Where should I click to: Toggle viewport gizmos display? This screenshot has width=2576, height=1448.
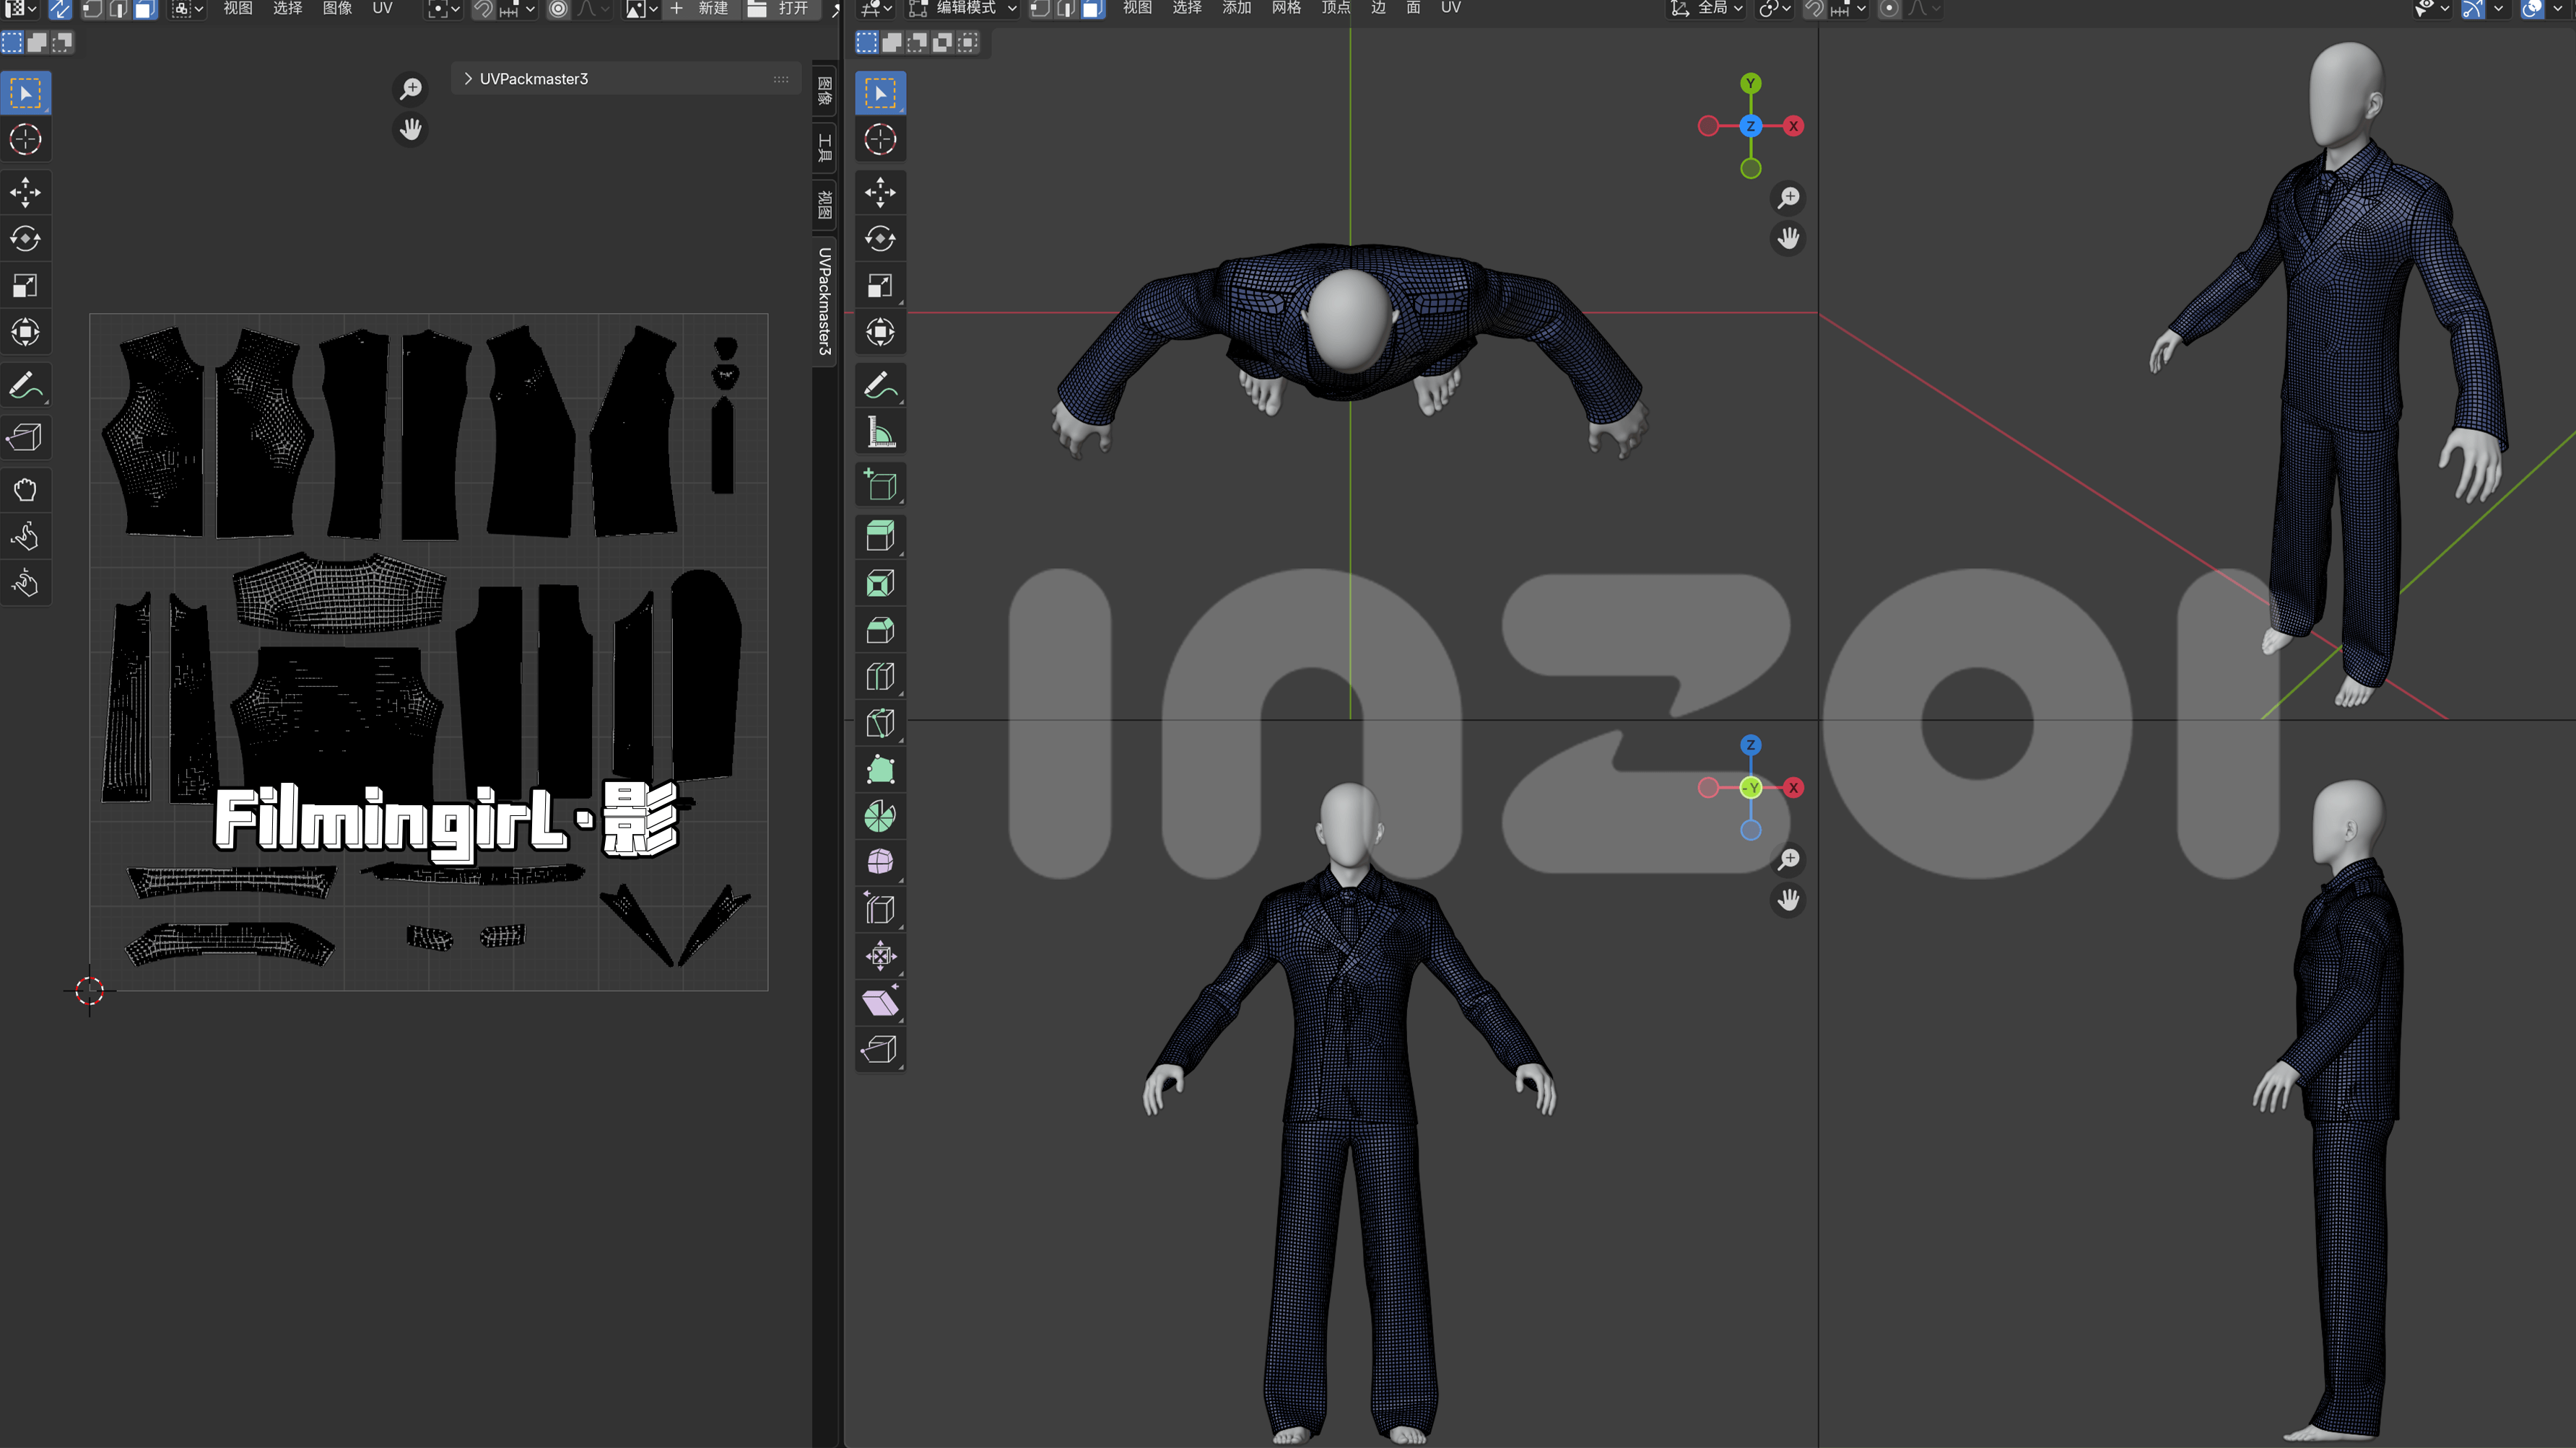2472,9
